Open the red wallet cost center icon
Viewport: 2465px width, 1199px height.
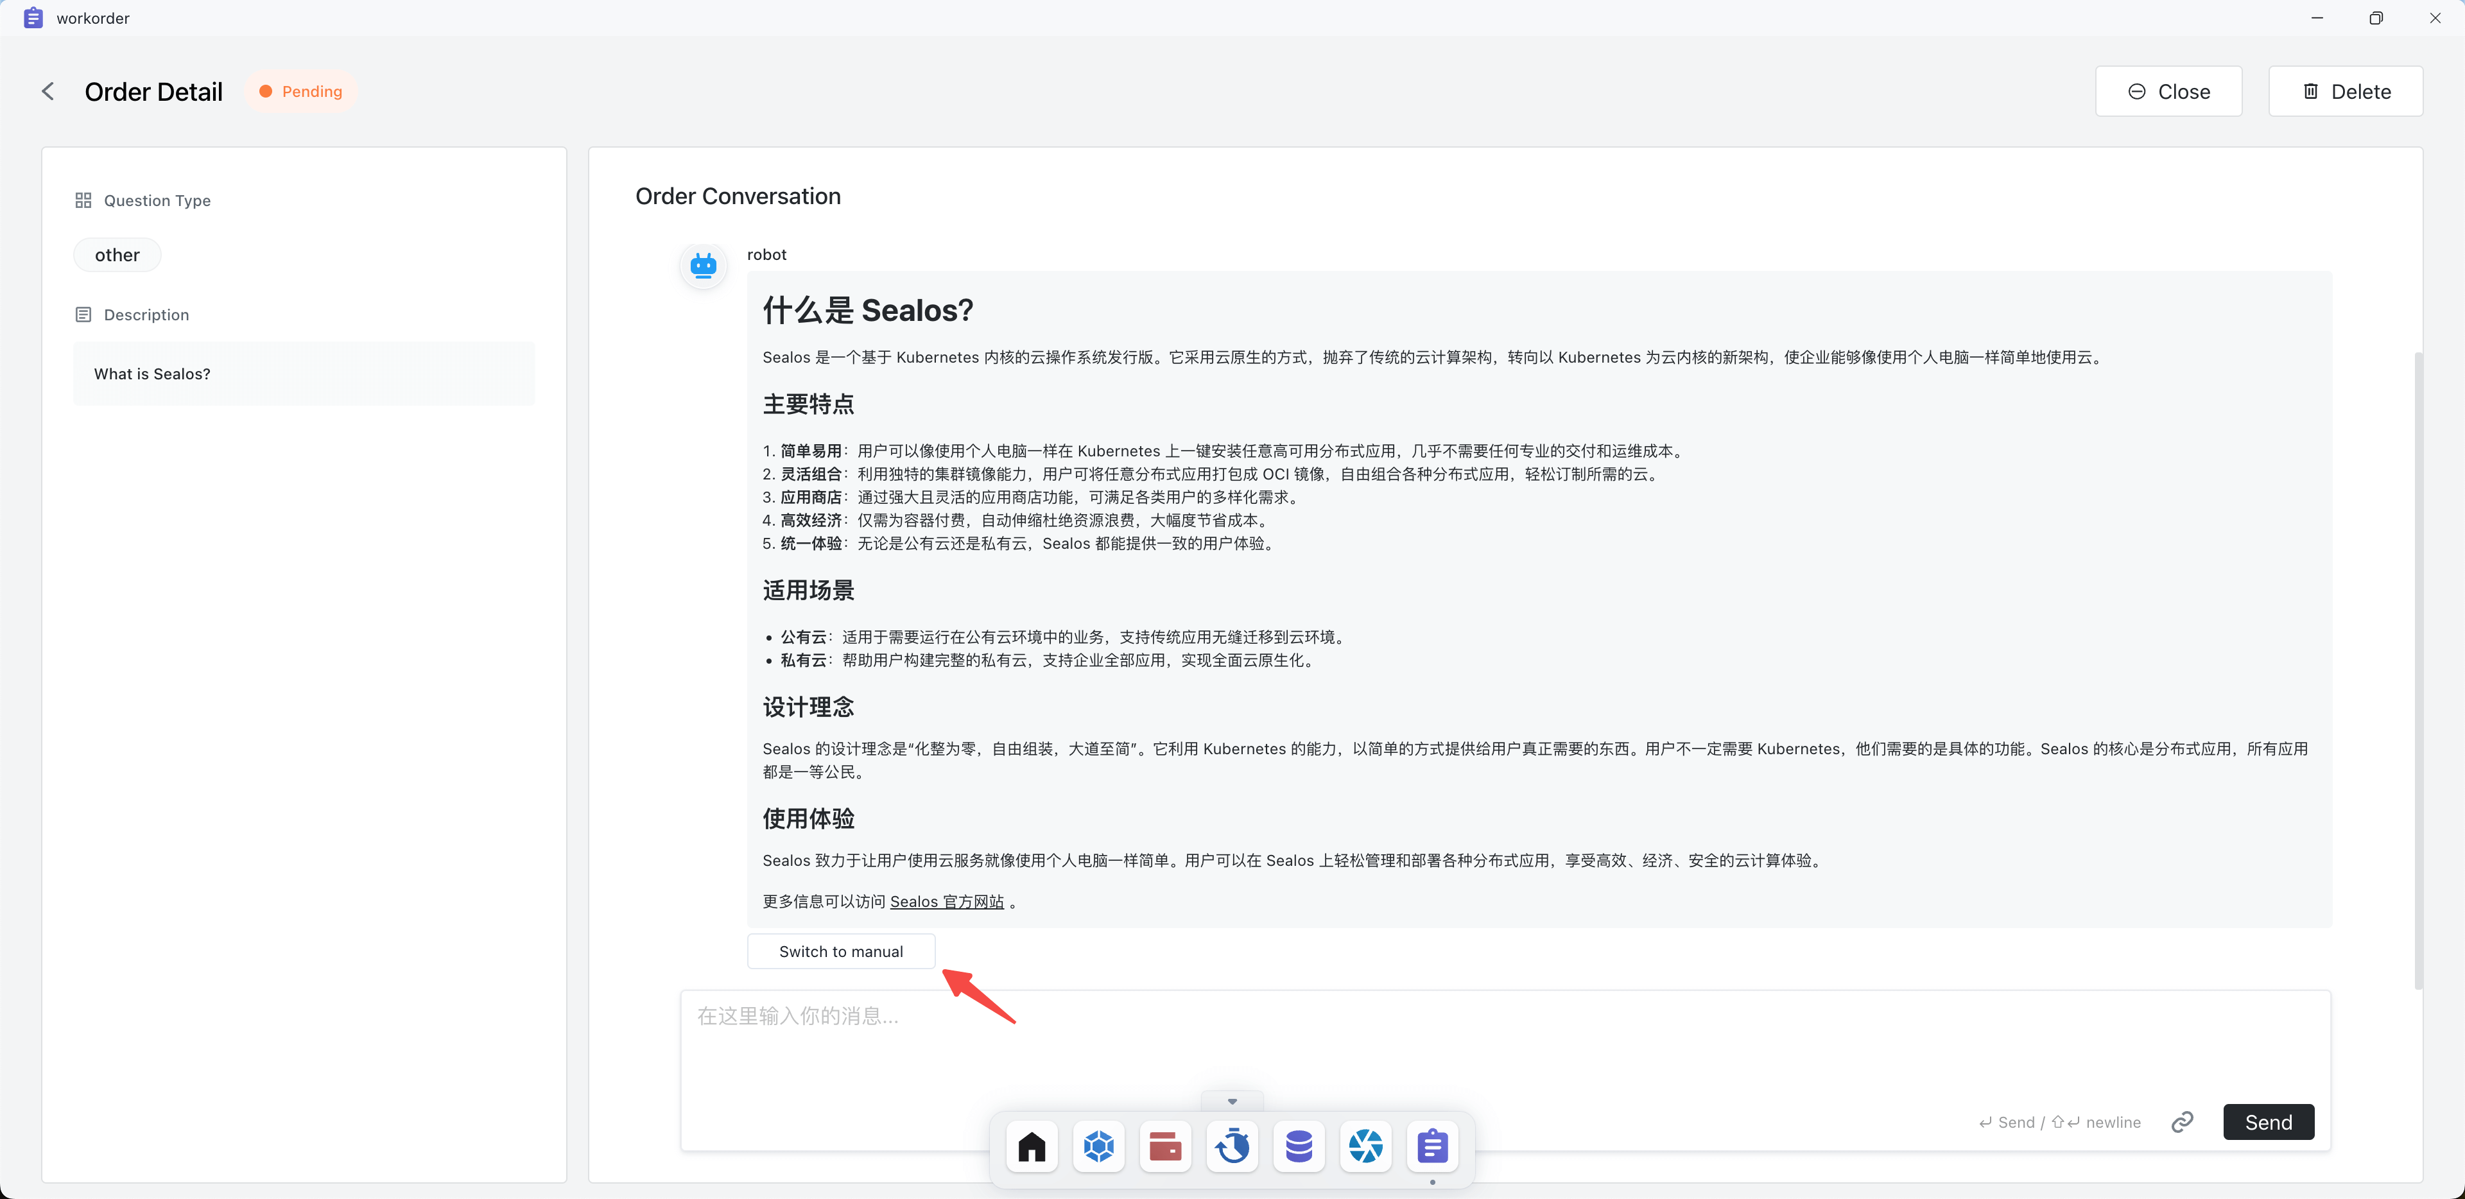tap(1164, 1146)
